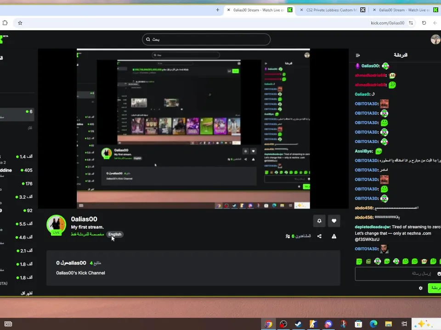Click the 0alias00 channel name heading
The width and height of the screenshot is (441, 330).
pyautogui.click(x=84, y=219)
